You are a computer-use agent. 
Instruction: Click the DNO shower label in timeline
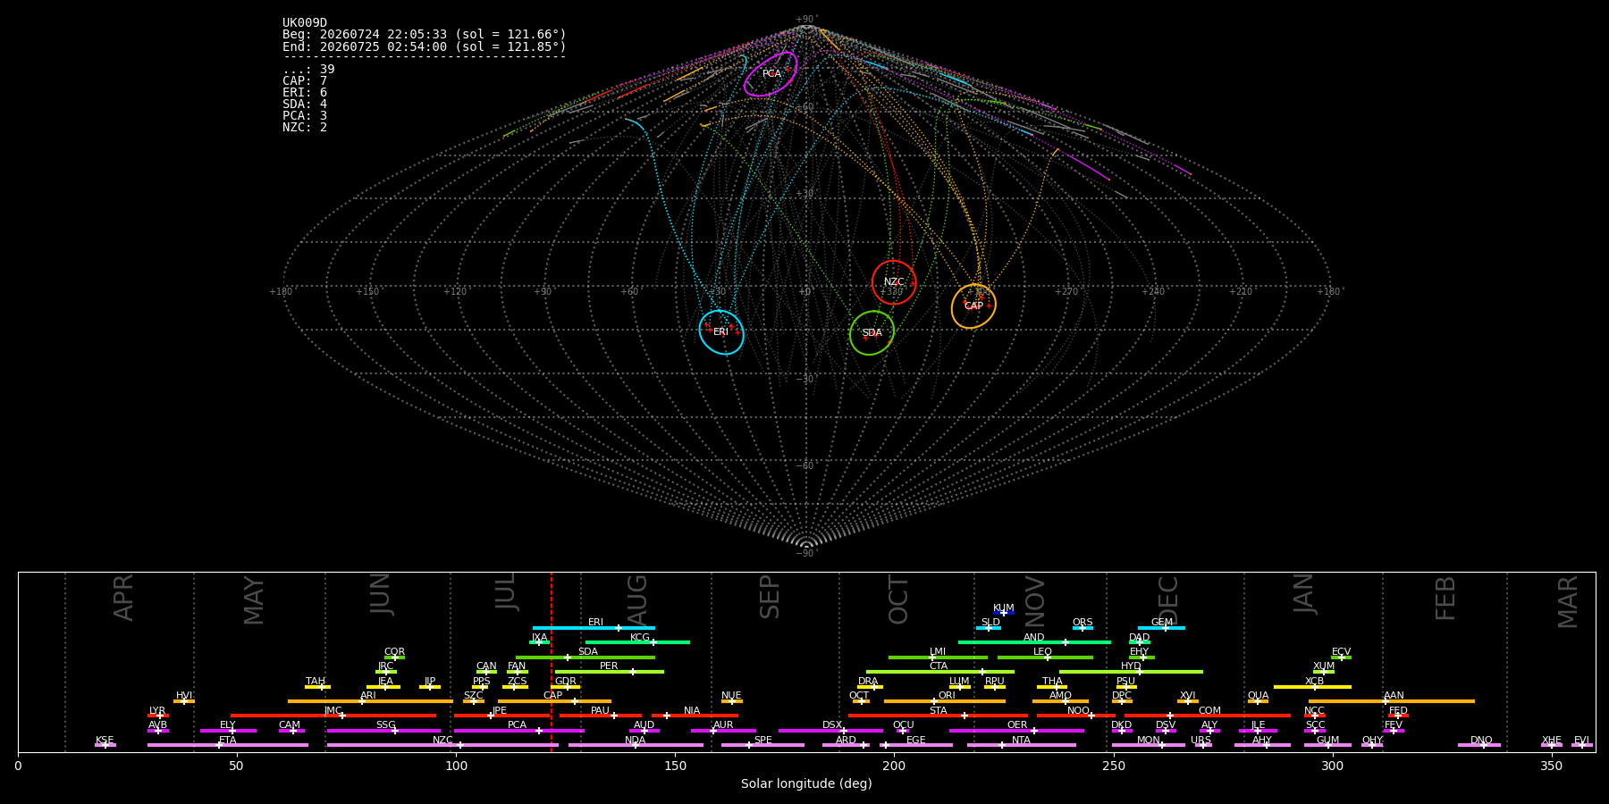(1481, 741)
